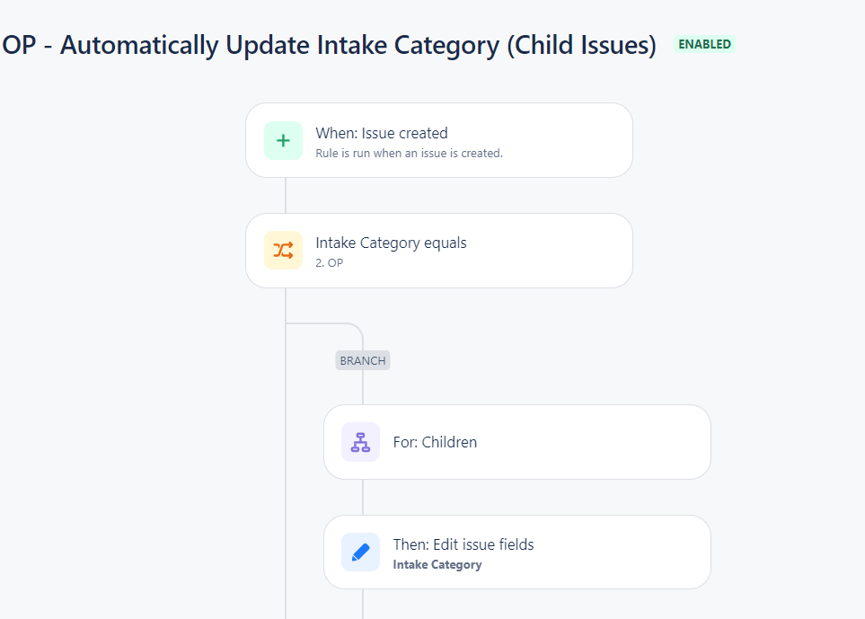Viewport: 865px width, 619px height.
Task: Click the orange shuffle condition icon
Action: [x=283, y=251]
